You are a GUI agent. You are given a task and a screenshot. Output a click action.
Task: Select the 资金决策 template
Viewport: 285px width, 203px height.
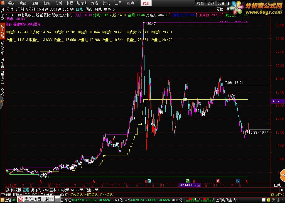tap(91, 190)
